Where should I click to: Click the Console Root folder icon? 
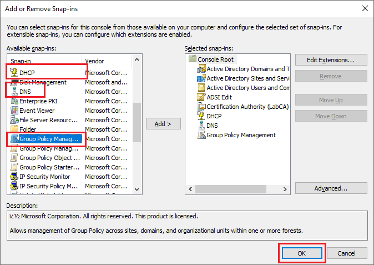193,59
